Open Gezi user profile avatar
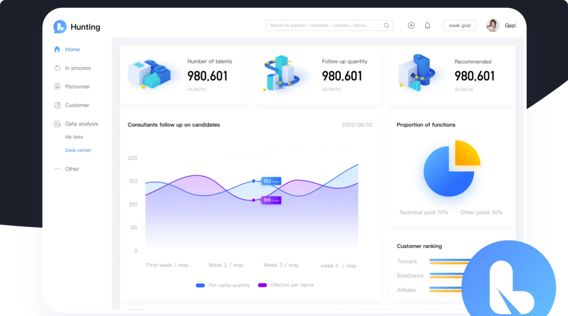The image size is (568, 316). pos(493,26)
